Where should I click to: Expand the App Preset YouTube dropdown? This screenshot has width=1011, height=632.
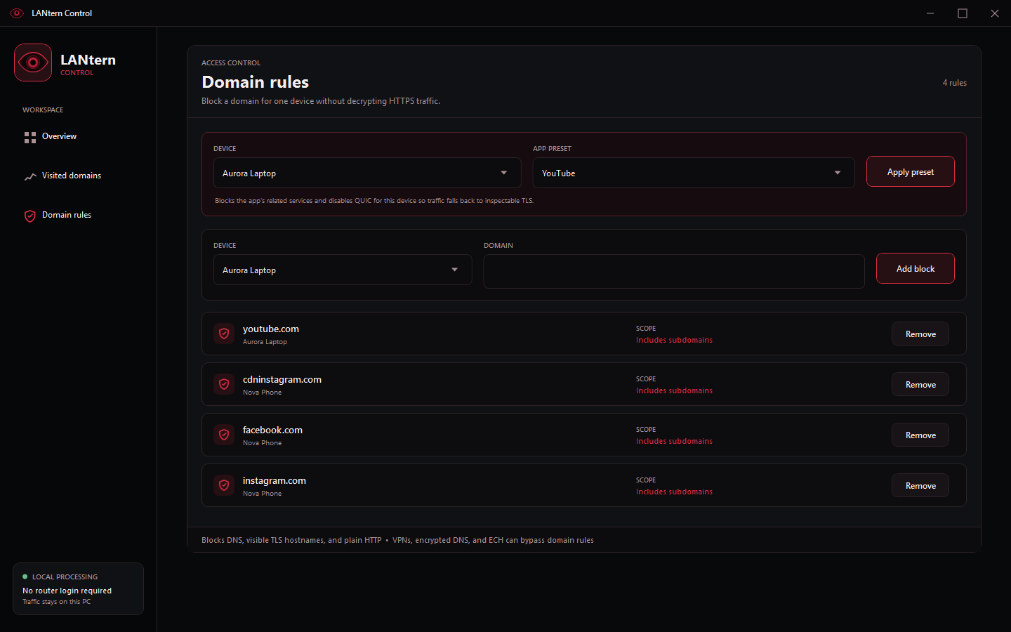(x=694, y=173)
